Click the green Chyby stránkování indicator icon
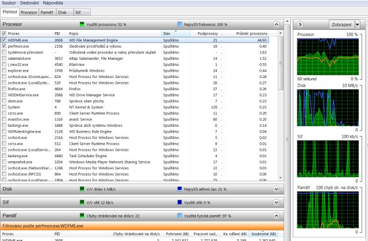368x241 pixels. click(82, 216)
